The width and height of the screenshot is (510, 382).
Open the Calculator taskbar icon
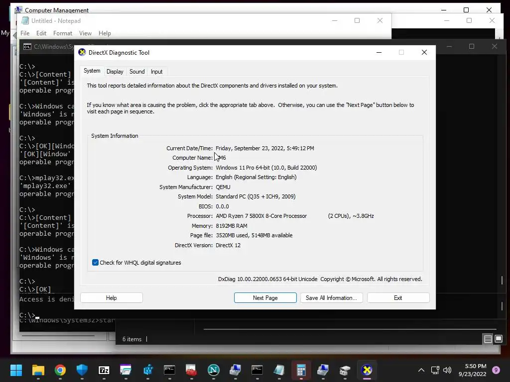301,370
